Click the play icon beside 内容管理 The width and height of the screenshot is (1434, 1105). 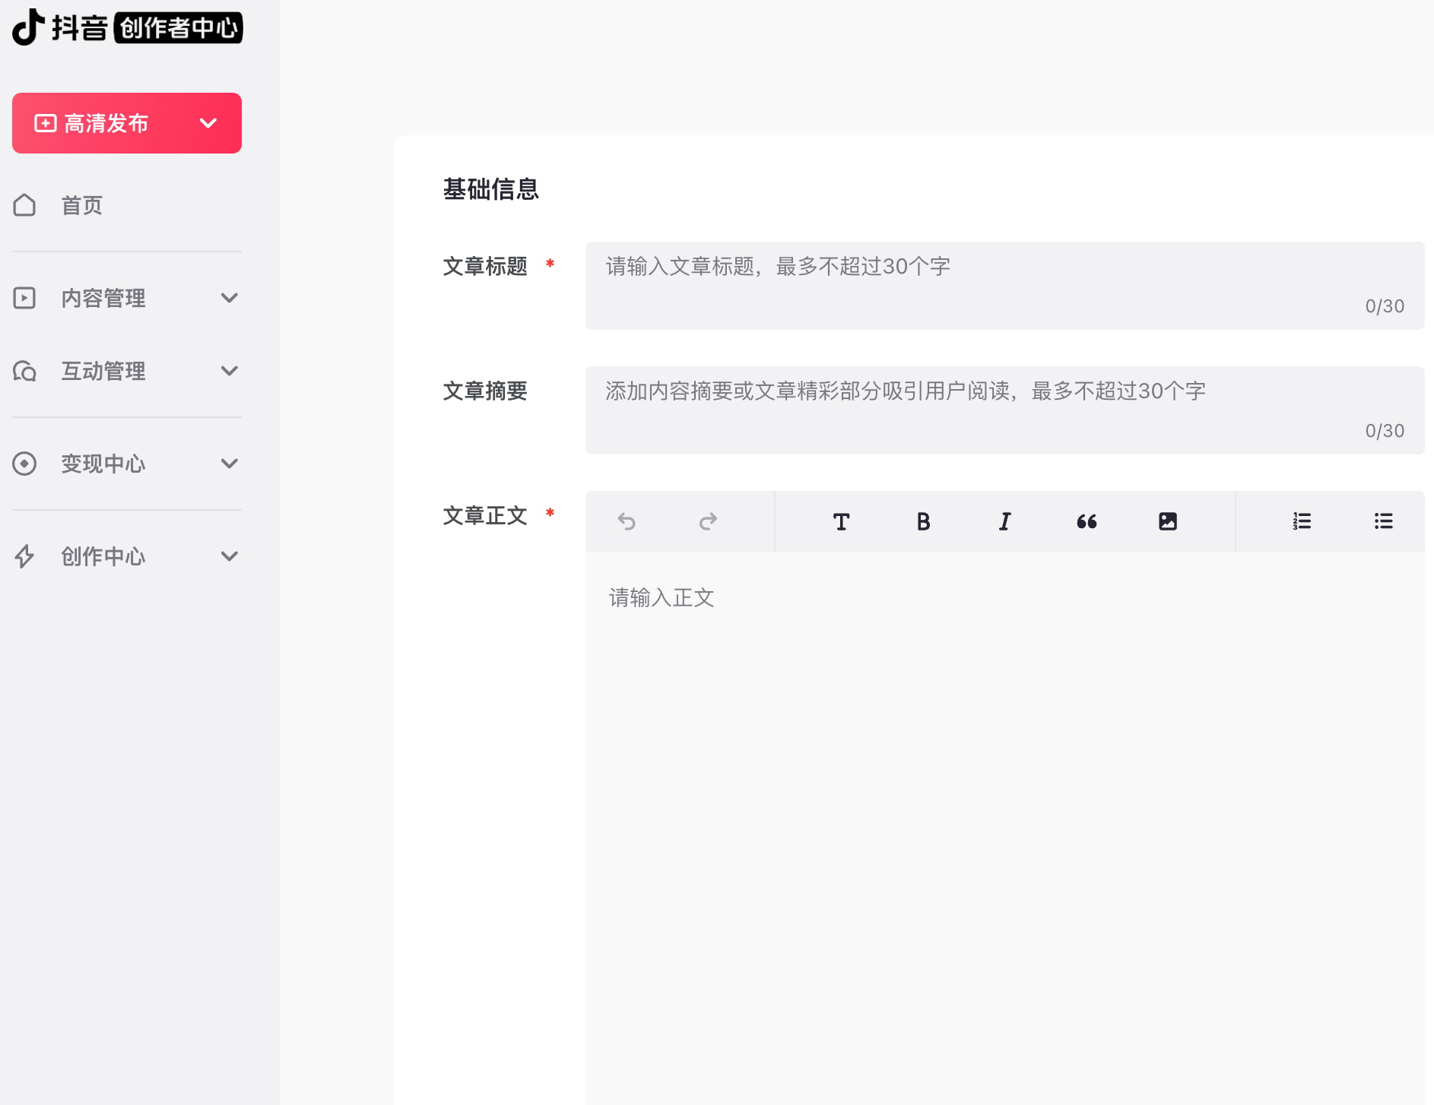pyautogui.click(x=24, y=298)
